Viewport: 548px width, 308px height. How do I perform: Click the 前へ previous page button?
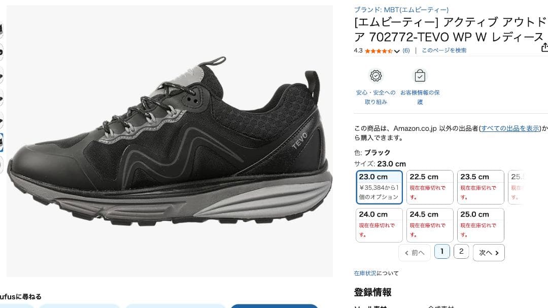415,252
